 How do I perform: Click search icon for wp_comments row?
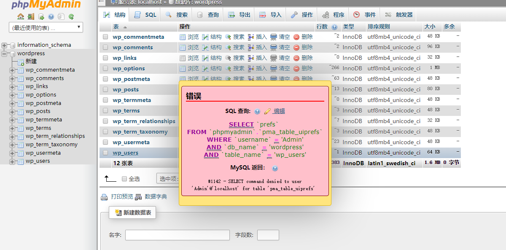(x=228, y=48)
